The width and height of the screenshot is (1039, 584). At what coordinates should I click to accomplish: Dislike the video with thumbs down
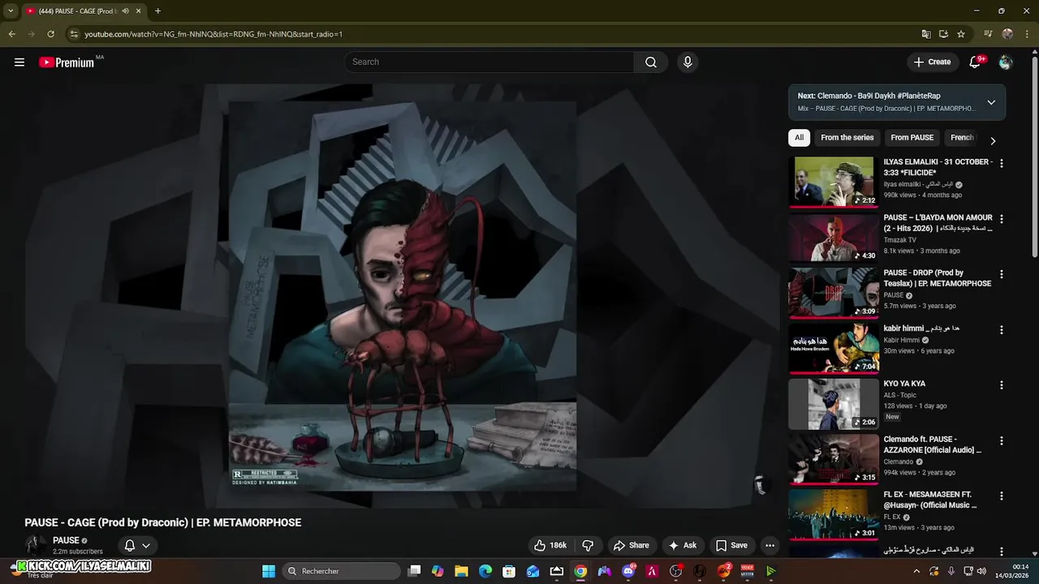click(588, 546)
